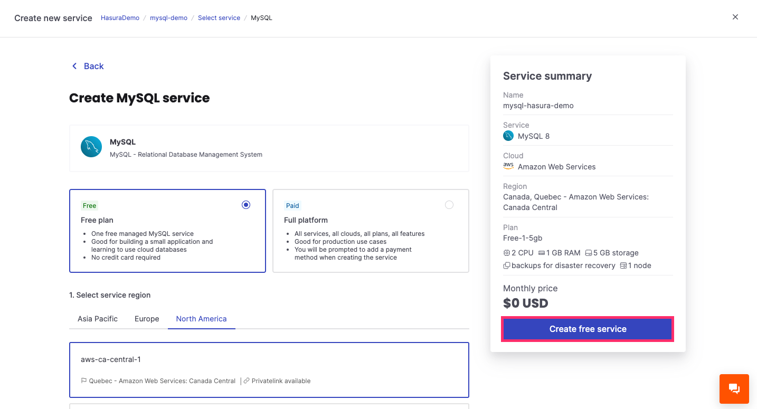
Task: Click the green Free badge
Action: (90, 206)
